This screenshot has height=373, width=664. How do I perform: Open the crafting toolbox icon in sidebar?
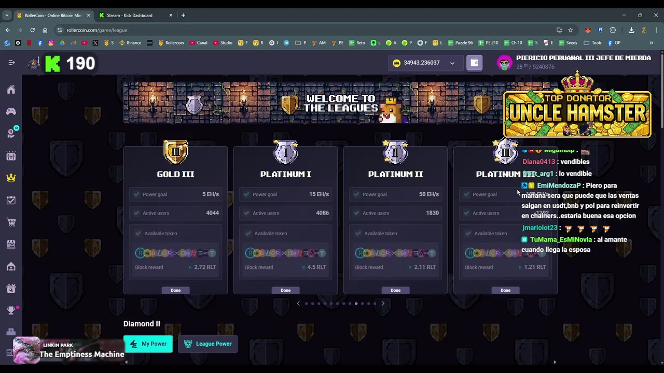pyautogui.click(x=11, y=289)
